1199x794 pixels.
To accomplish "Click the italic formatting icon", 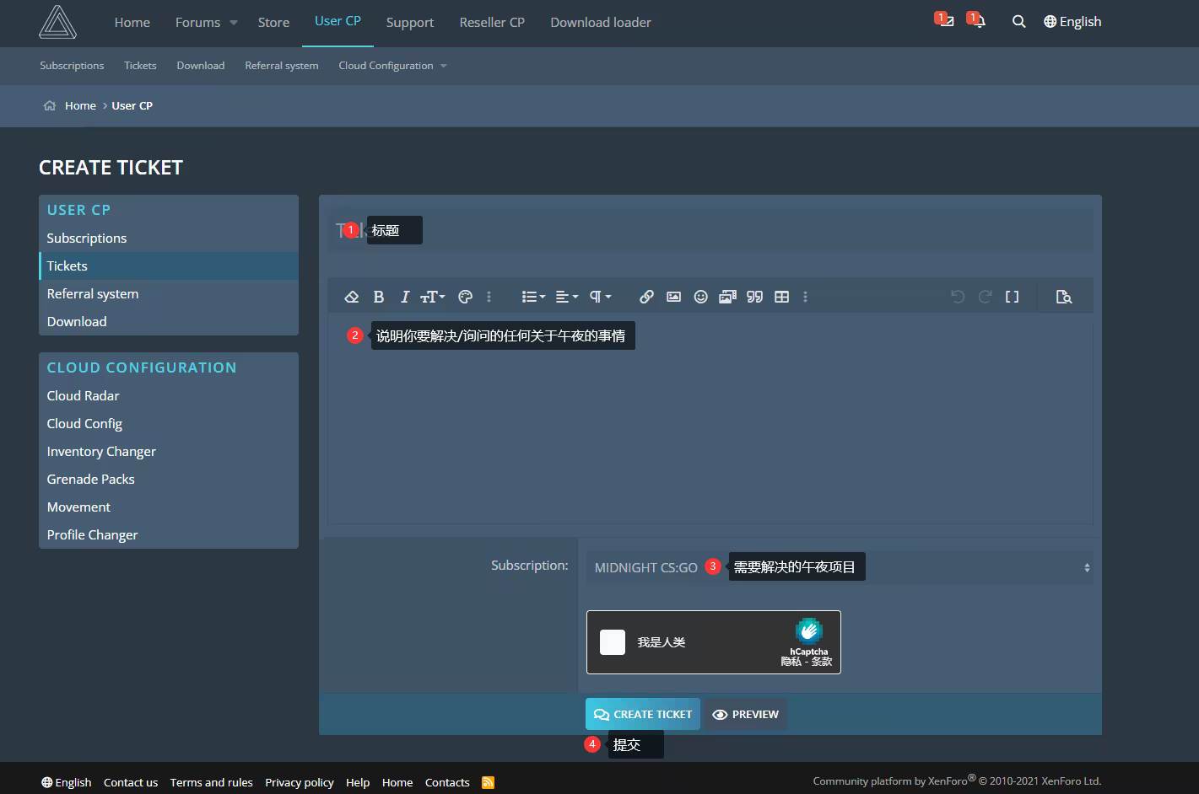I will click(404, 297).
